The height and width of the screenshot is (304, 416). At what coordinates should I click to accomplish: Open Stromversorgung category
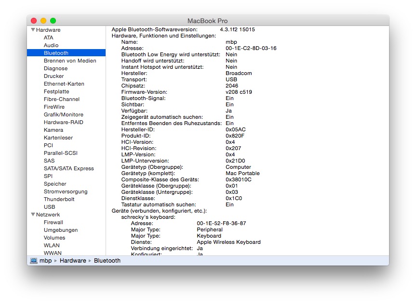point(66,191)
